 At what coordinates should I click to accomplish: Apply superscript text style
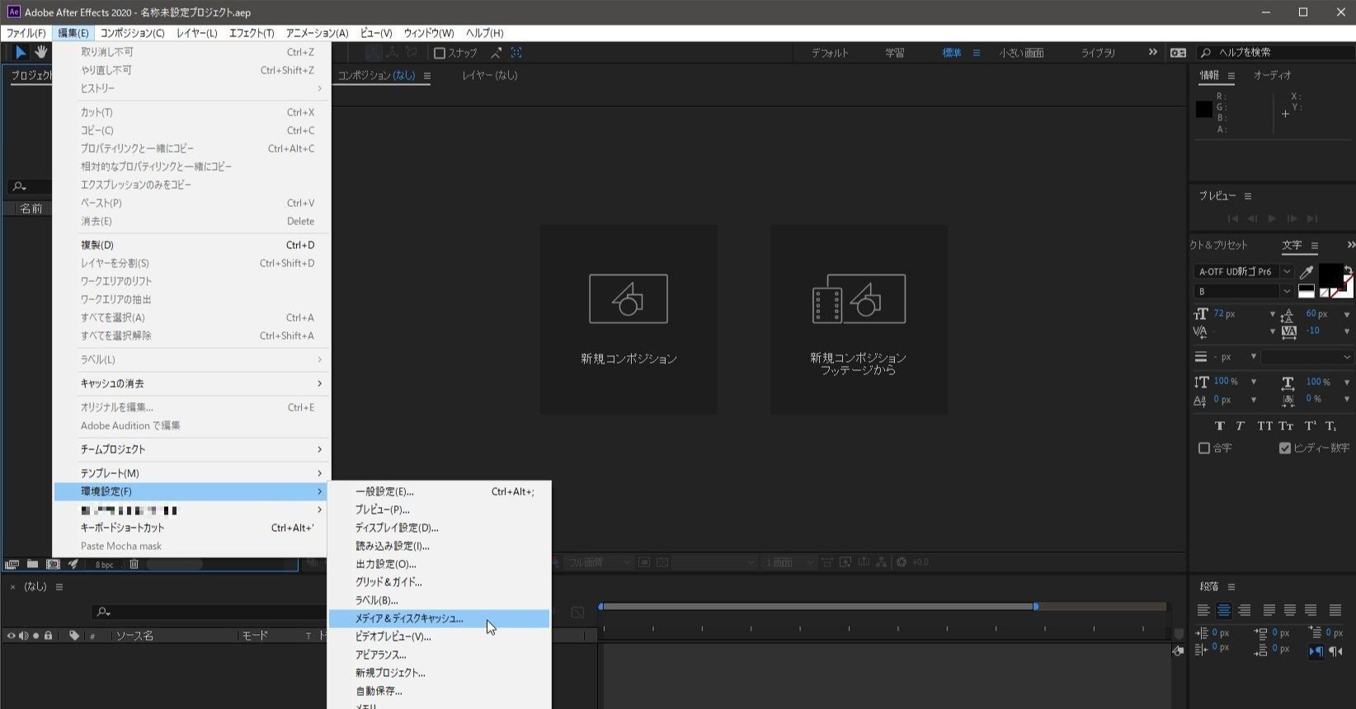(x=1310, y=426)
